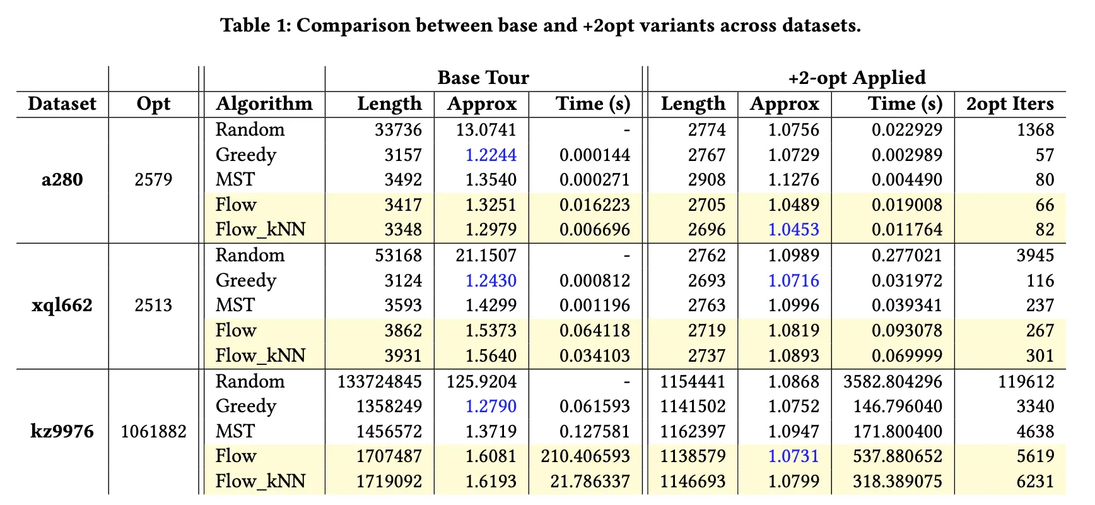Click the 125.9204 approx value
Image resolution: width=1095 pixels, height=505 pixels.
point(481,381)
